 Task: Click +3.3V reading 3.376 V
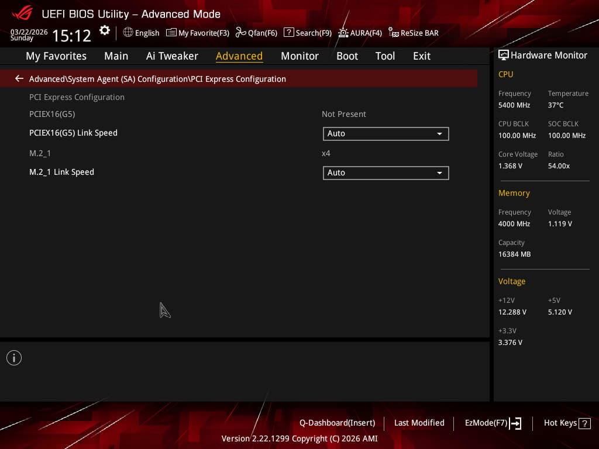[510, 343]
